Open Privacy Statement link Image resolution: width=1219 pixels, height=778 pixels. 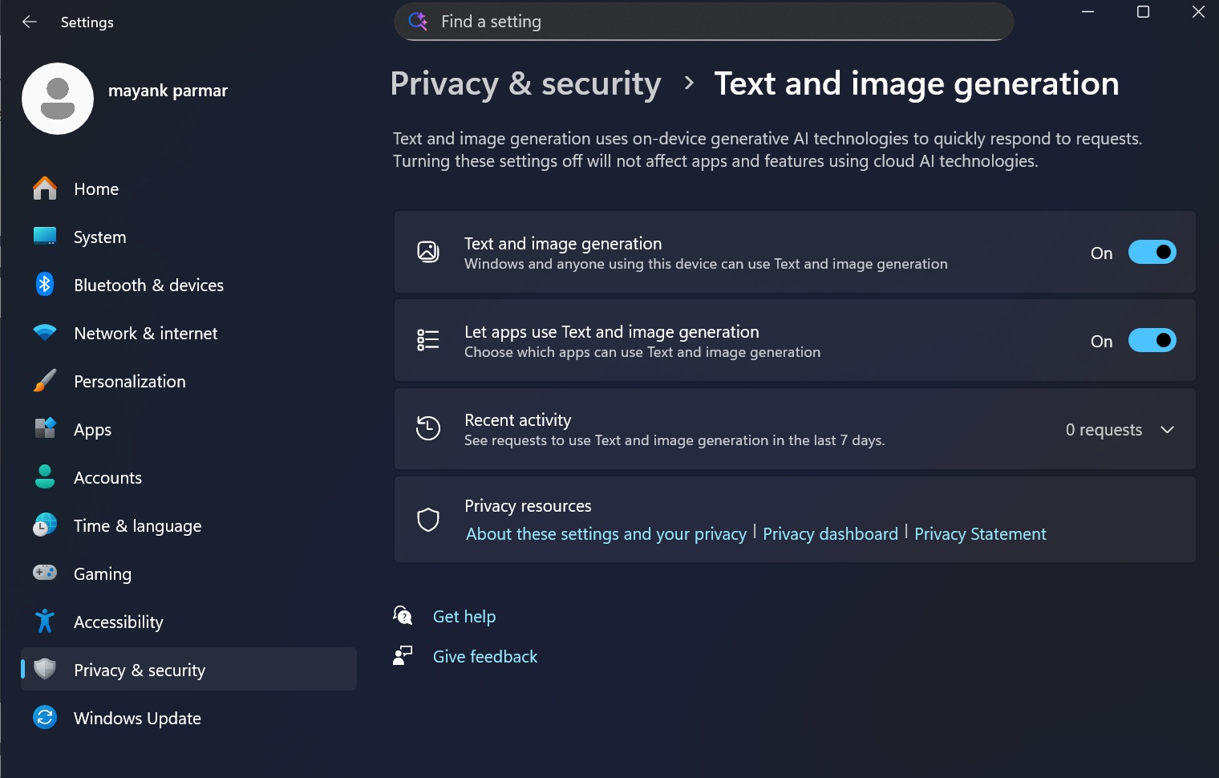pos(980,534)
